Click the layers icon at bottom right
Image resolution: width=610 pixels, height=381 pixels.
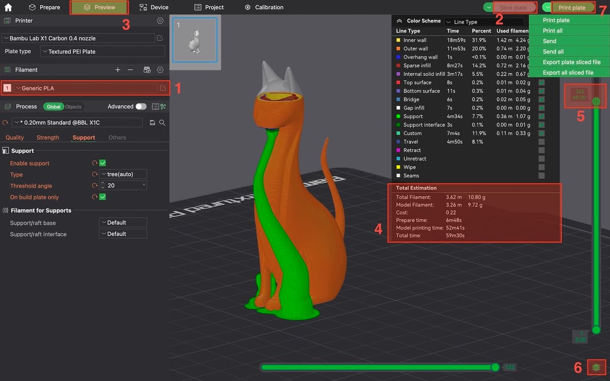click(596, 367)
